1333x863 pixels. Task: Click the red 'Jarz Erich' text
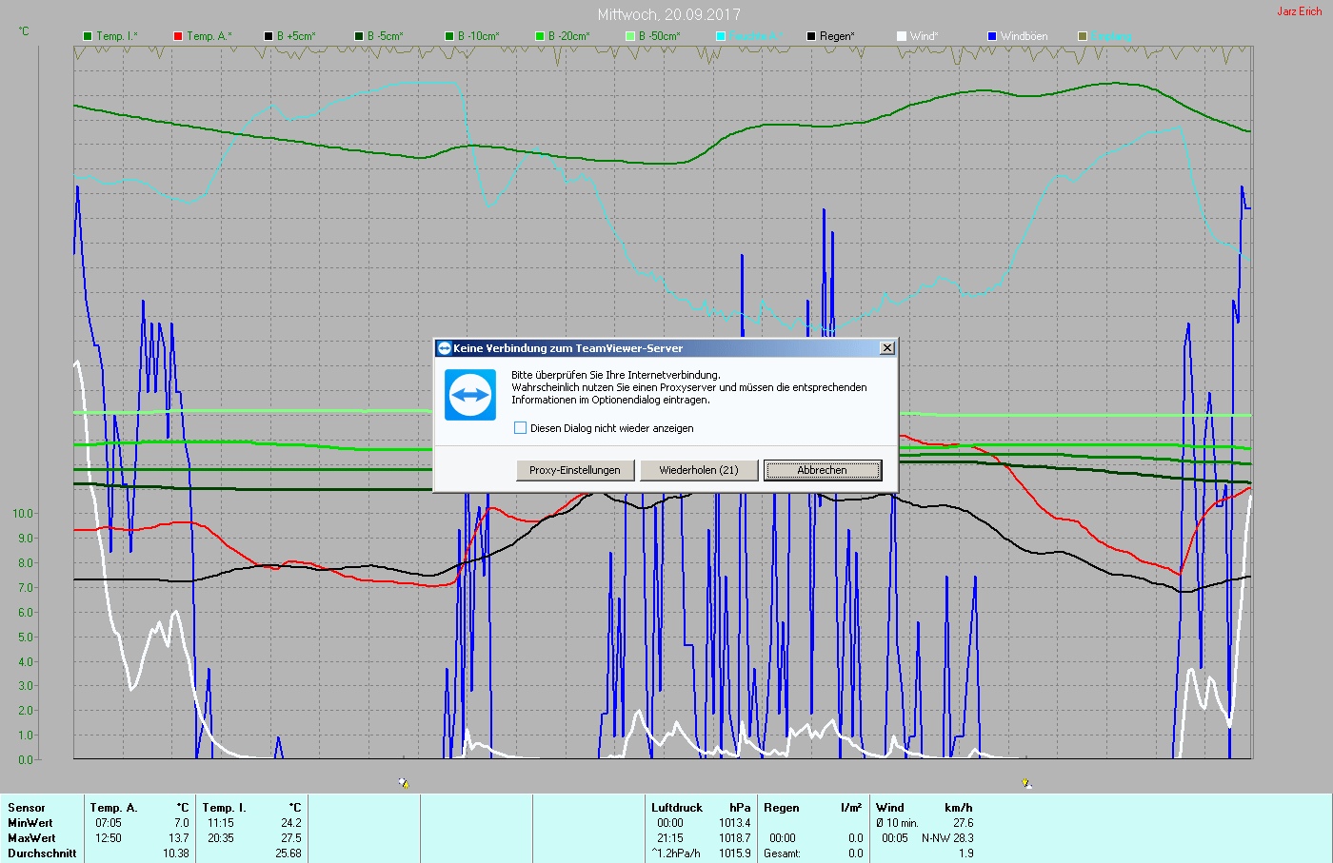(1299, 11)
